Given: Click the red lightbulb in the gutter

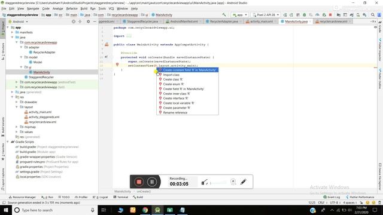Looking at the screenshot, I should [117, 64].
